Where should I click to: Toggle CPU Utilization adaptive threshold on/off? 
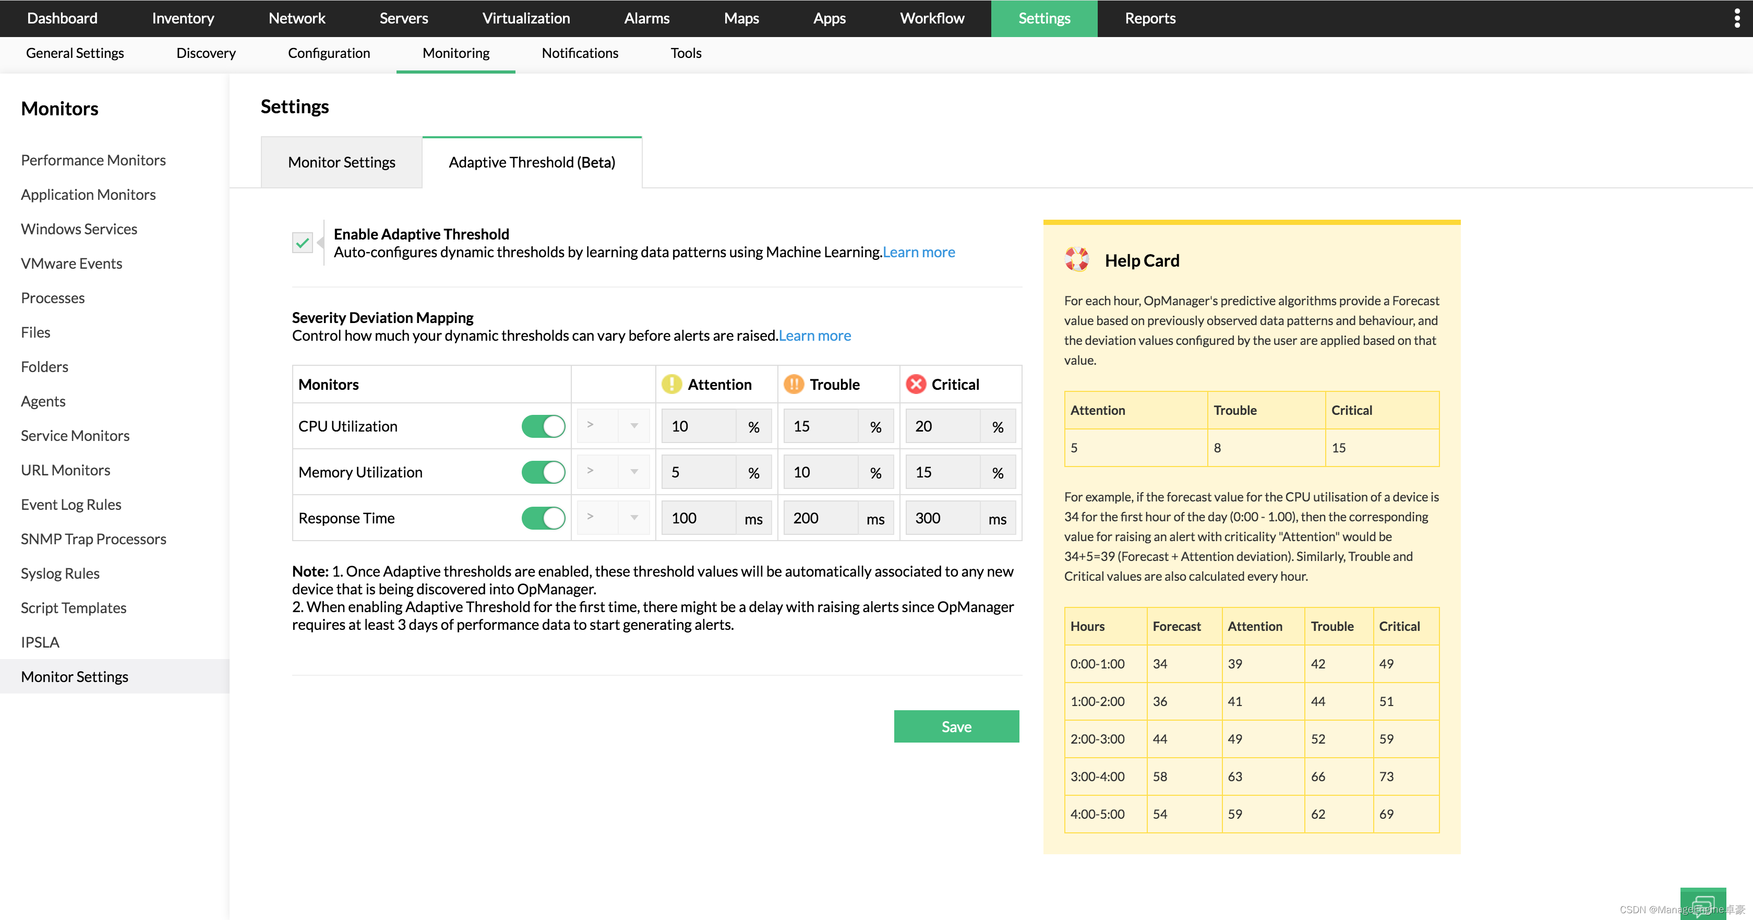tap(543, 426)
